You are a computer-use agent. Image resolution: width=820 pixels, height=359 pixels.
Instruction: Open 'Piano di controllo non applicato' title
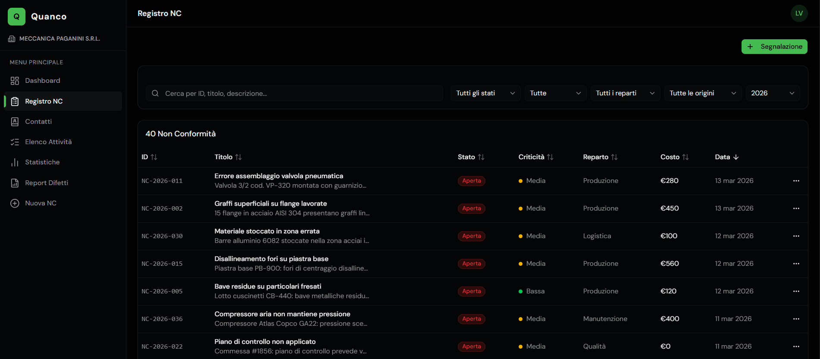click(265, 342)
